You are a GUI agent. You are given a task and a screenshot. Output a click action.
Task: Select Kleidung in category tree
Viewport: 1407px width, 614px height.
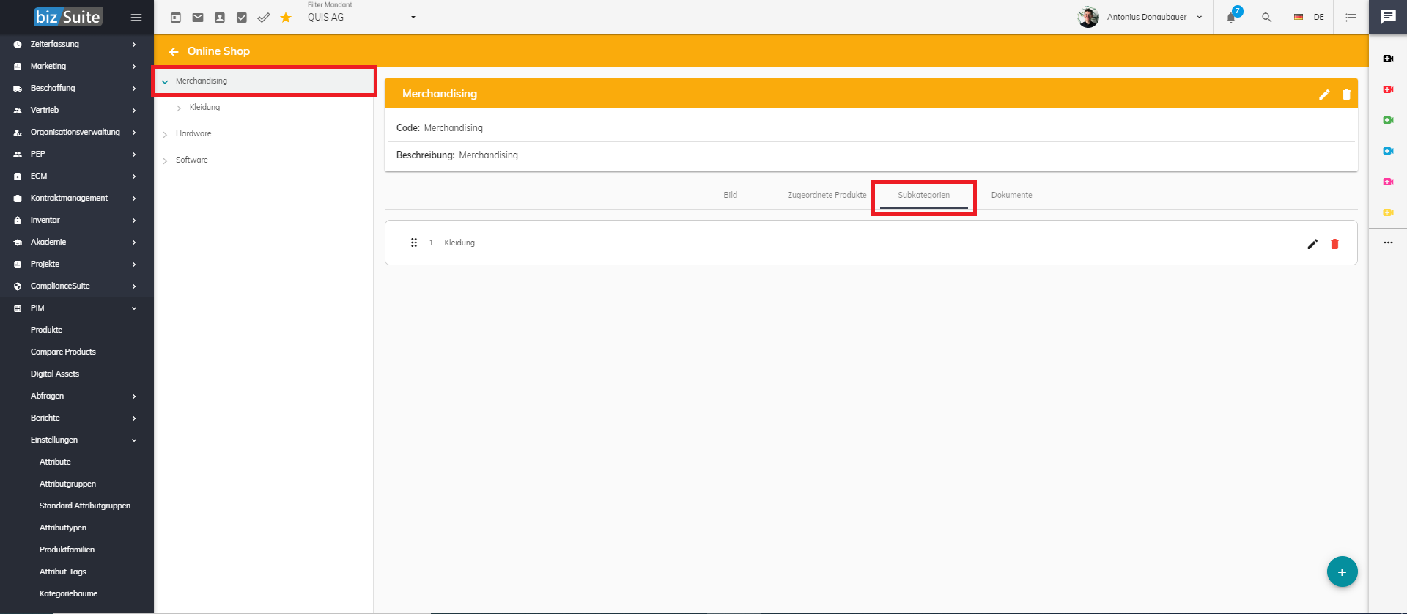point(204,107)
